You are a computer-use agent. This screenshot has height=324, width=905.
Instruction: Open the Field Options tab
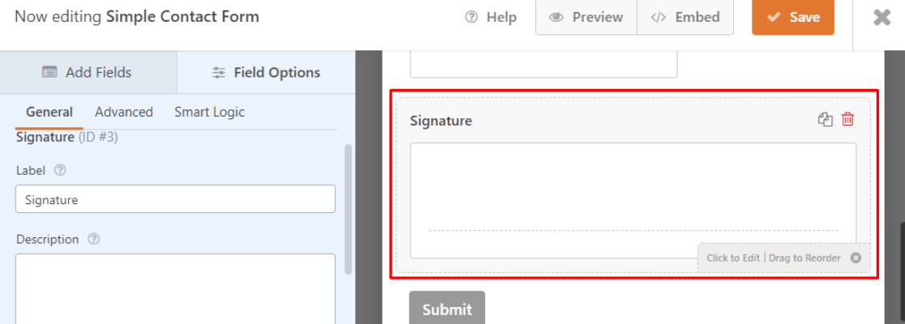point(266,72)
